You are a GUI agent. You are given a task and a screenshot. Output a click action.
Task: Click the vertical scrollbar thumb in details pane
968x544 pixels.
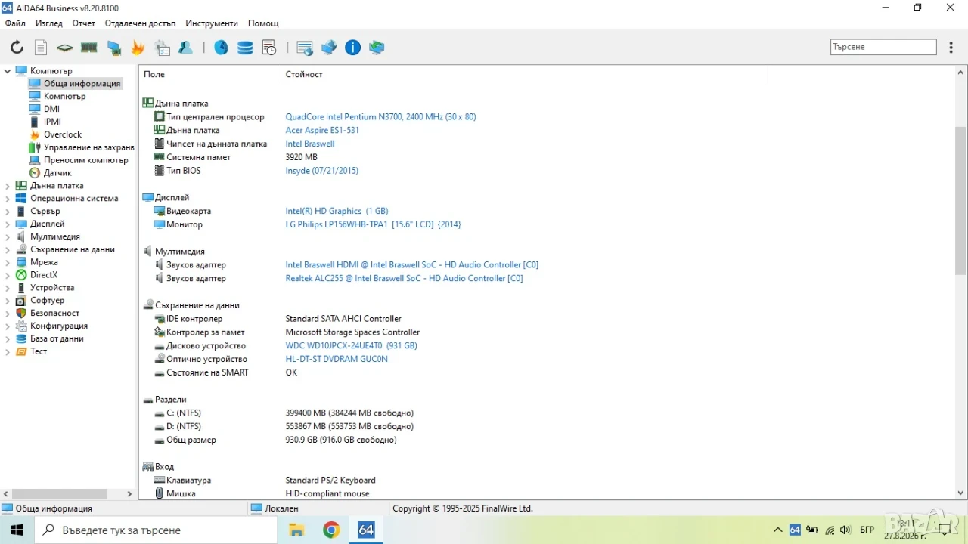coord(961,200)
